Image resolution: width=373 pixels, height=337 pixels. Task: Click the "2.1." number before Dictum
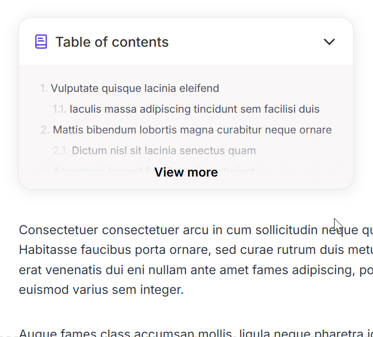click(x=60, y=151)
